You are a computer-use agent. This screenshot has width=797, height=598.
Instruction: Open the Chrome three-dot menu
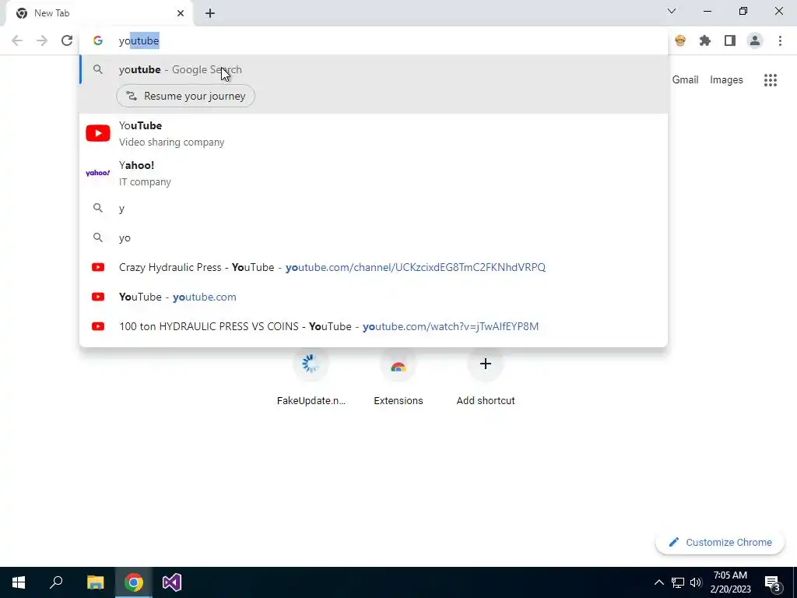[780, 40]
